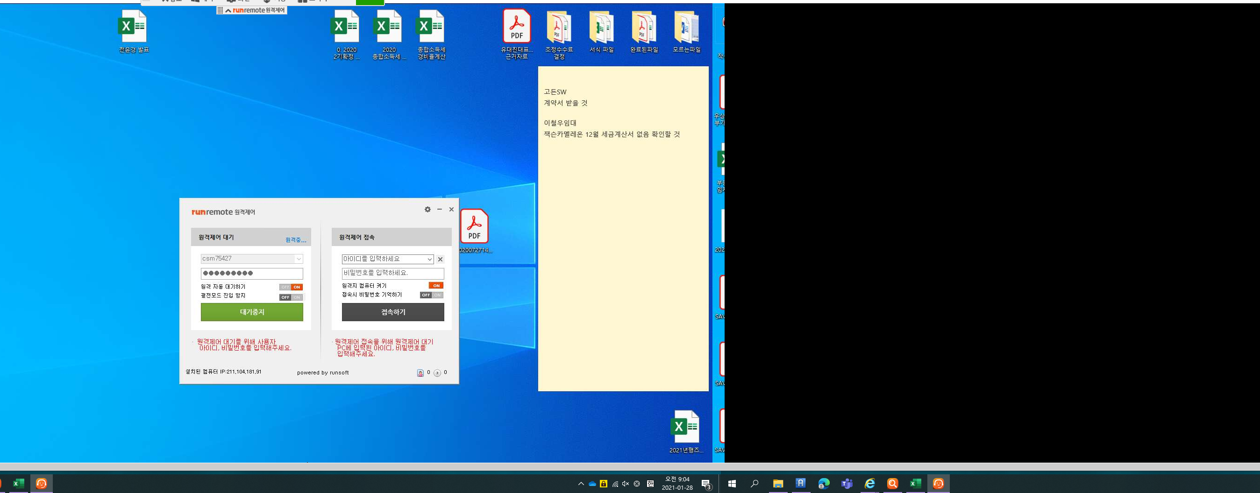
Task: Open runremote settings gear icon
Action: click(427, 209)
